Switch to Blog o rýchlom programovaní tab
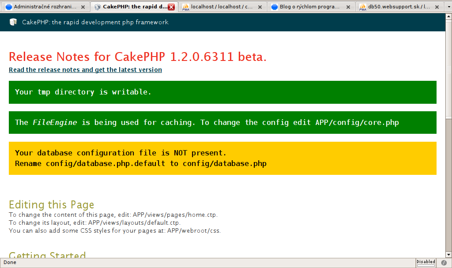 tap(311, 7)
